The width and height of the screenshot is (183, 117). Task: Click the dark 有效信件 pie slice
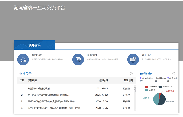point(162,101)
